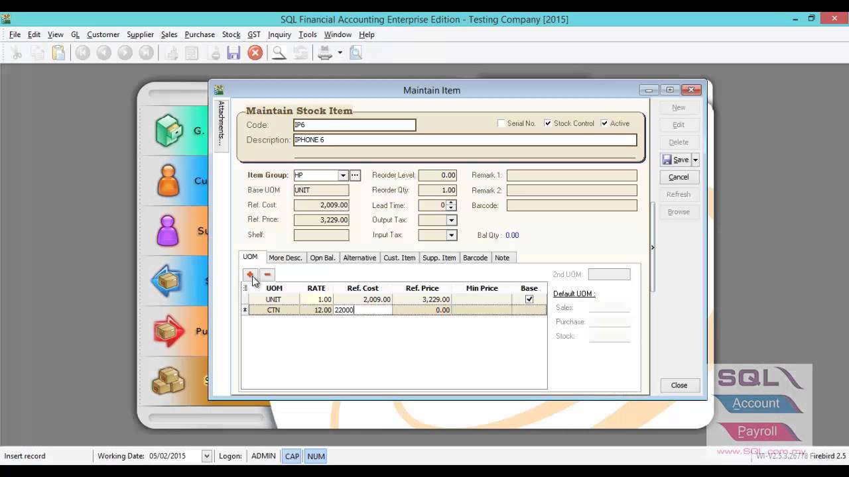The width and height of the screenshot is (849, 477).
Task: Open the Purchase module red arrow icon
Action: 168,331
